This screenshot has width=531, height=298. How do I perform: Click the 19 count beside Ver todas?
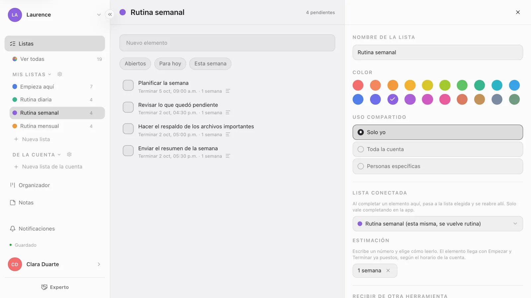[99, 59]
